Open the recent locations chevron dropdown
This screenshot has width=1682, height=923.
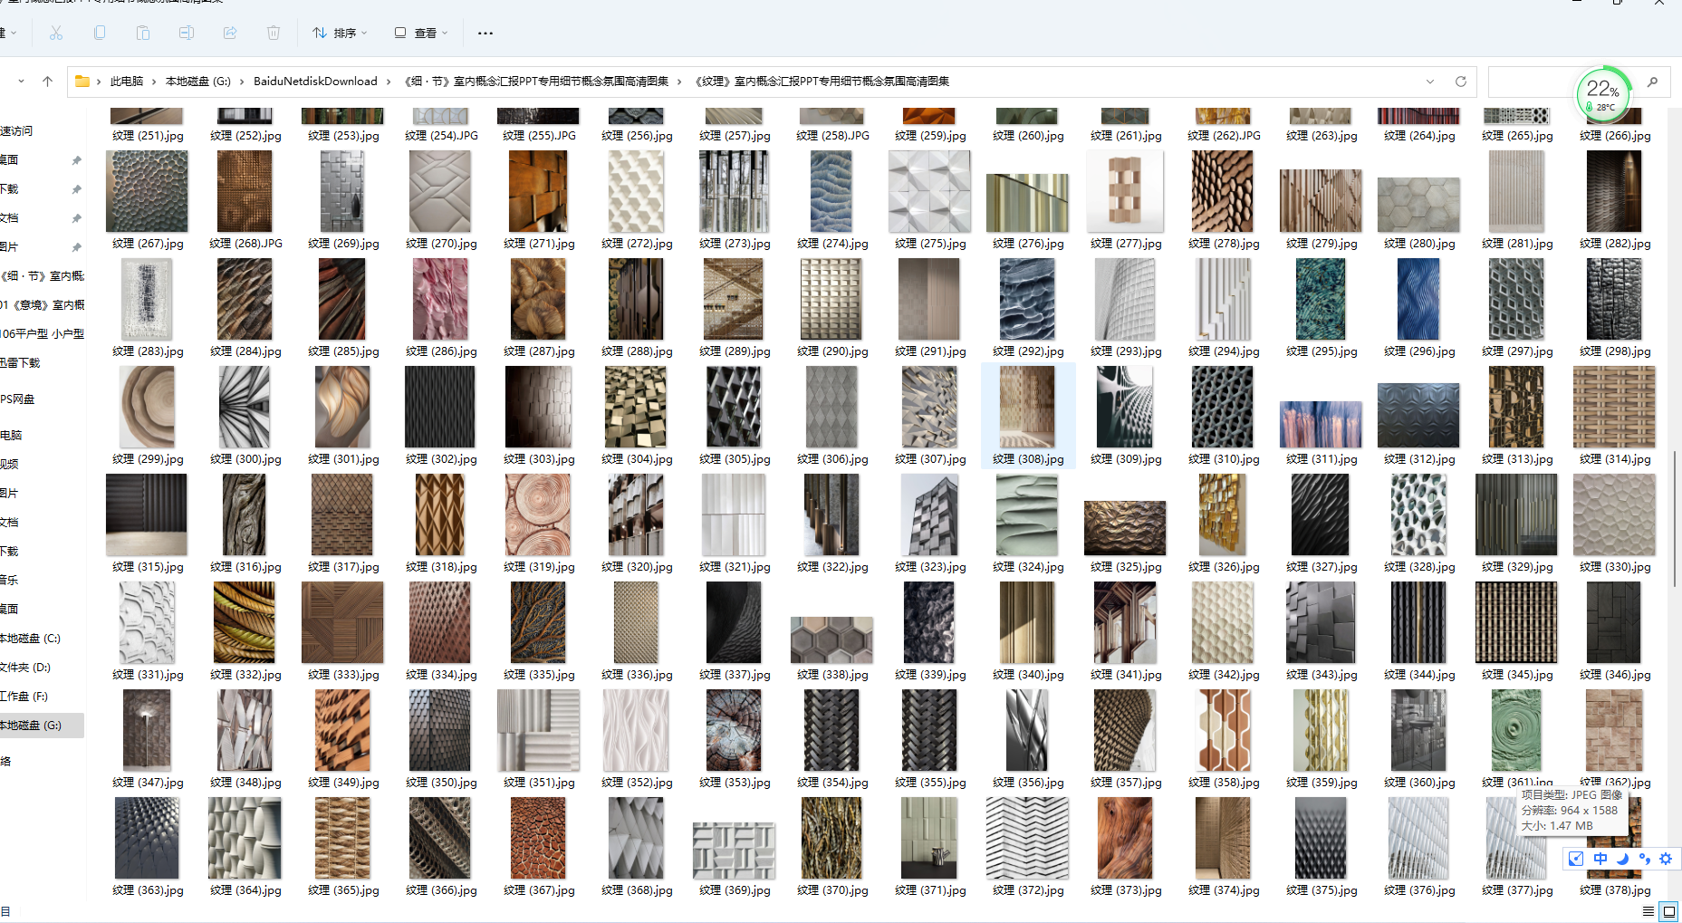click(21, 82)
